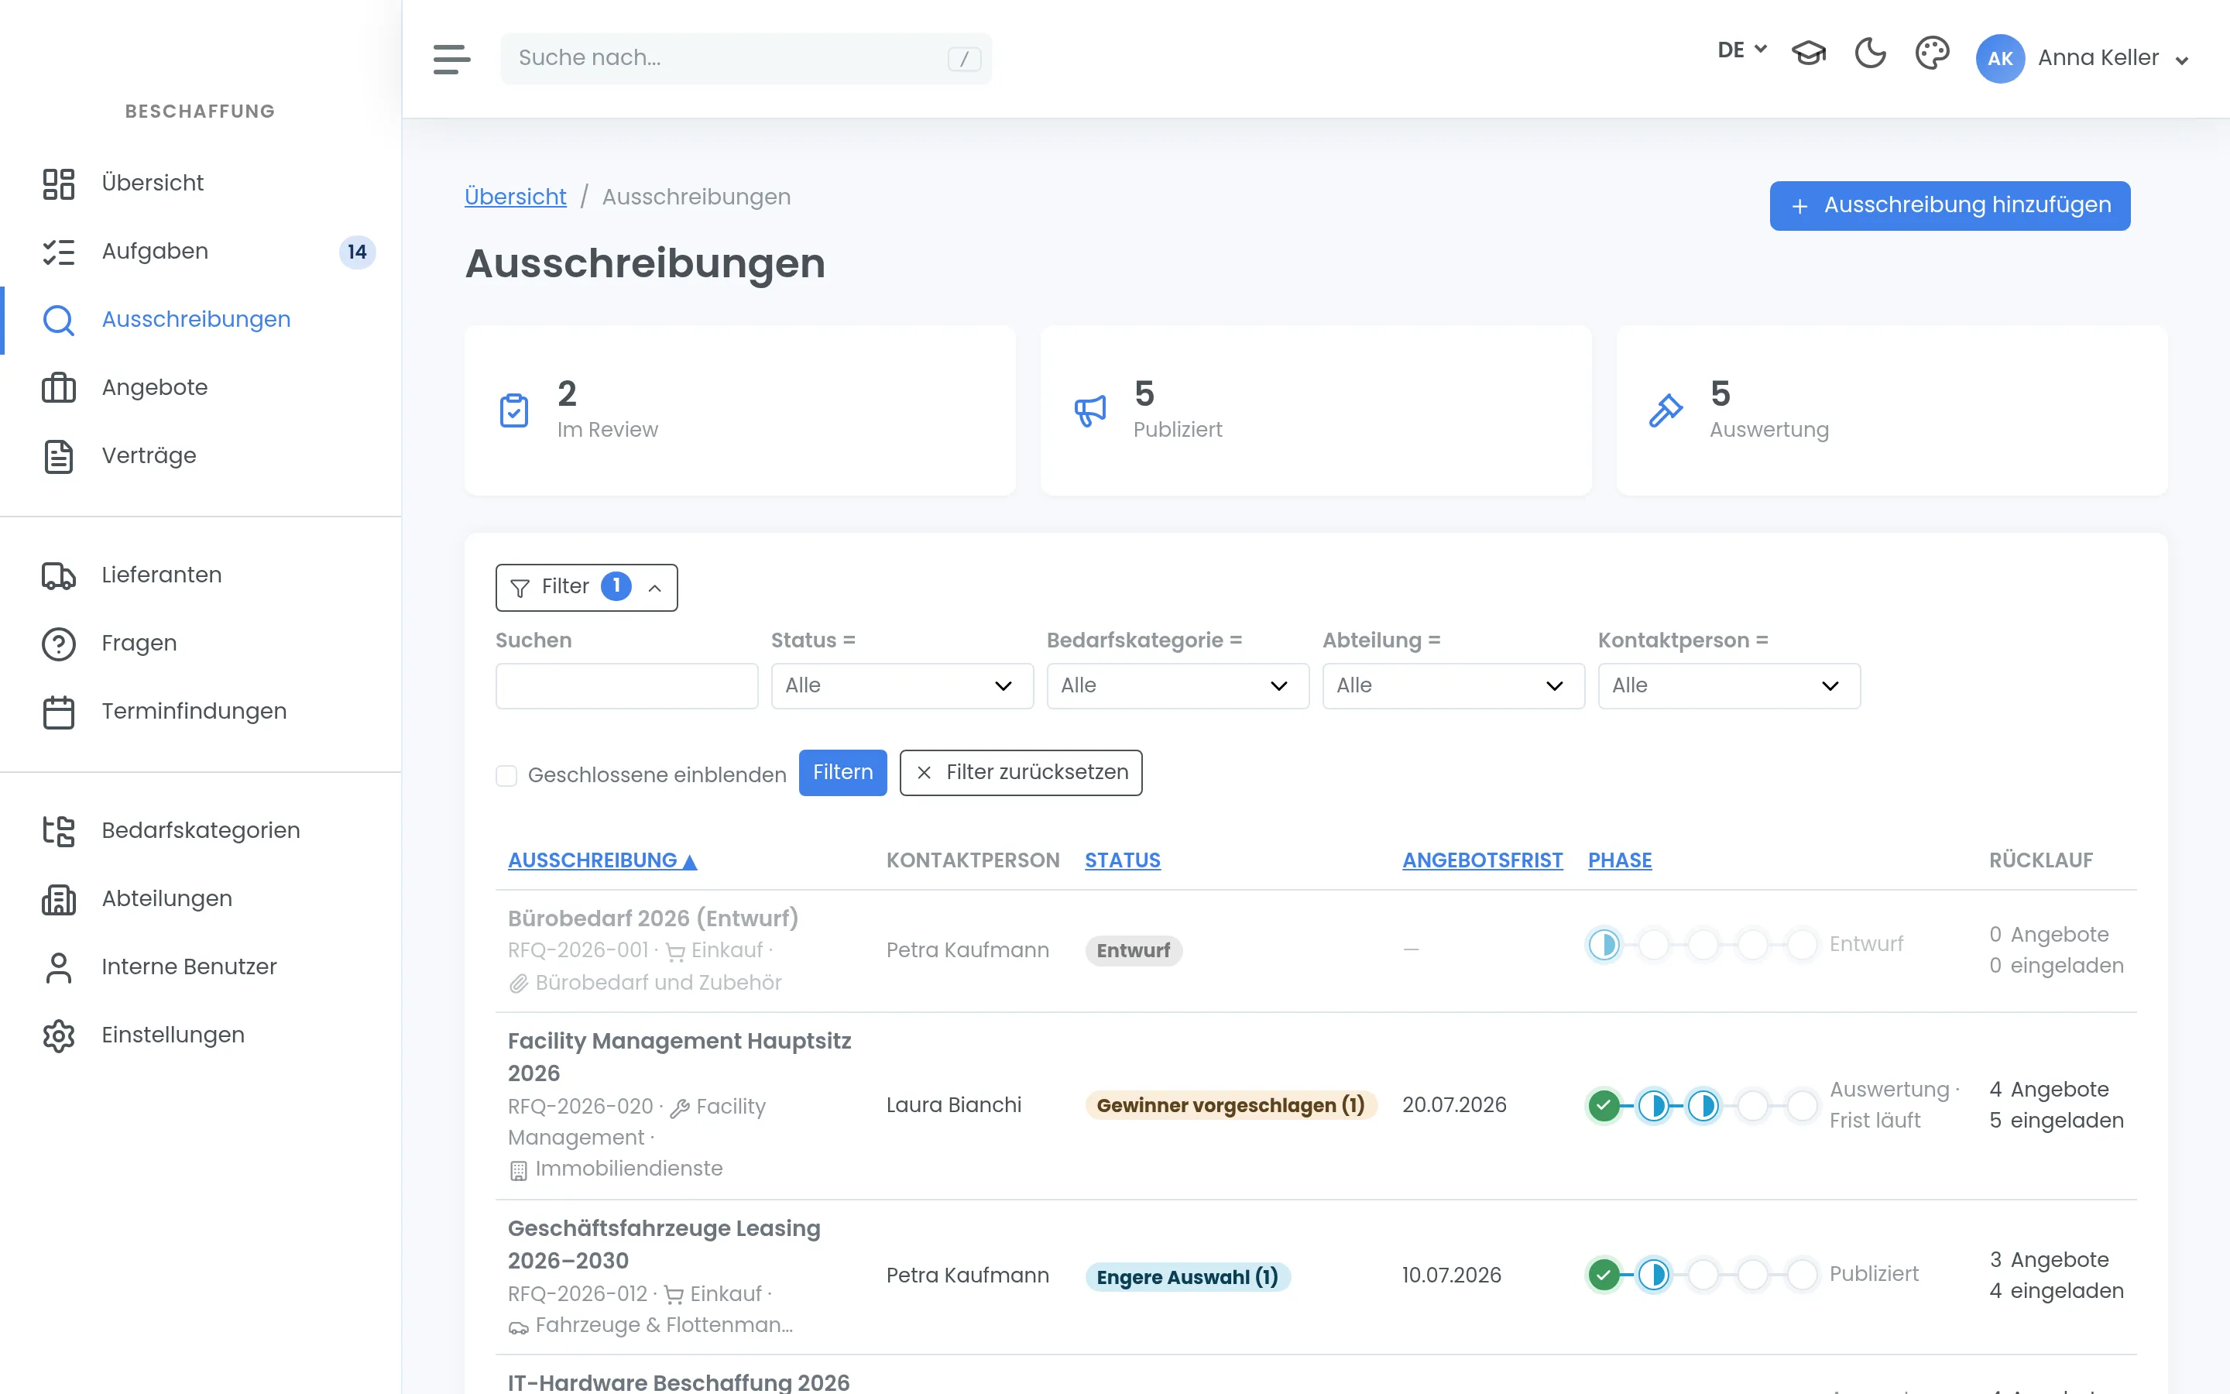Click the Lieferanten truck sidebar icon
This screenshot has width=2230, height=1394.
(x=59, y=575)
